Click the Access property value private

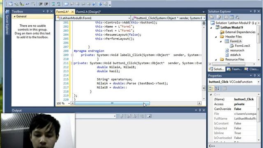239,104
